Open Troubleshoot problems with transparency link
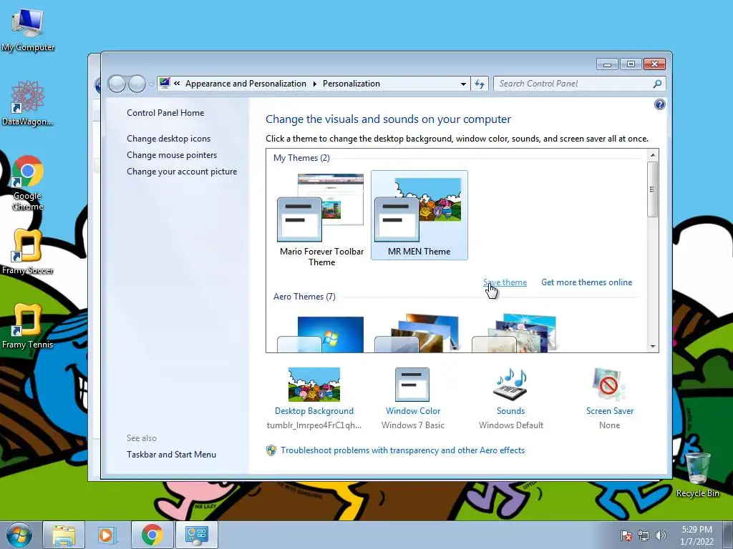Screen dimensions: 733x549 (x=402, y=450)
